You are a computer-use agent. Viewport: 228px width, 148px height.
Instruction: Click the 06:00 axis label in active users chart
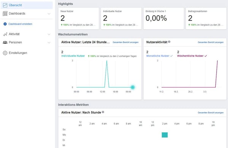[89, 92]
